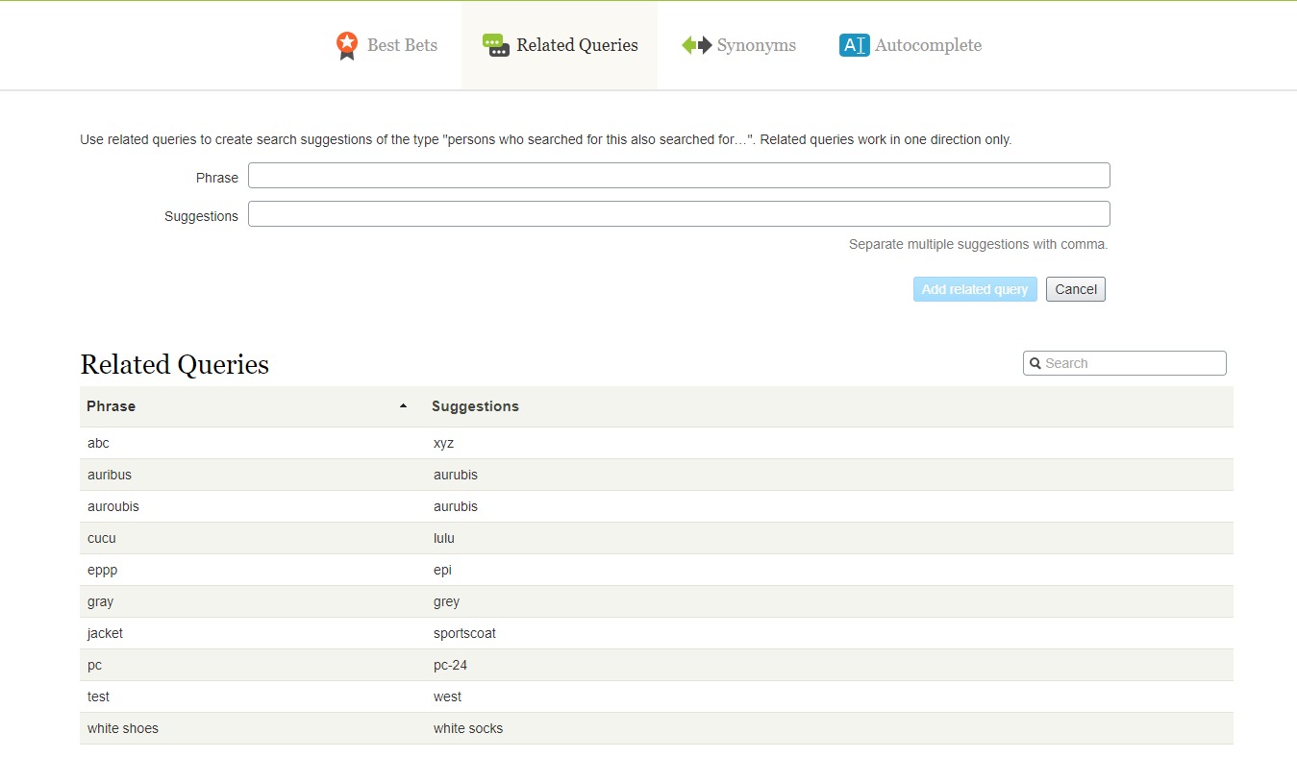Image resolution: width=1297 pixels, height=782 pixels.
Task: Click the magnifier icon in Search box
Action: click(1035, 363)
